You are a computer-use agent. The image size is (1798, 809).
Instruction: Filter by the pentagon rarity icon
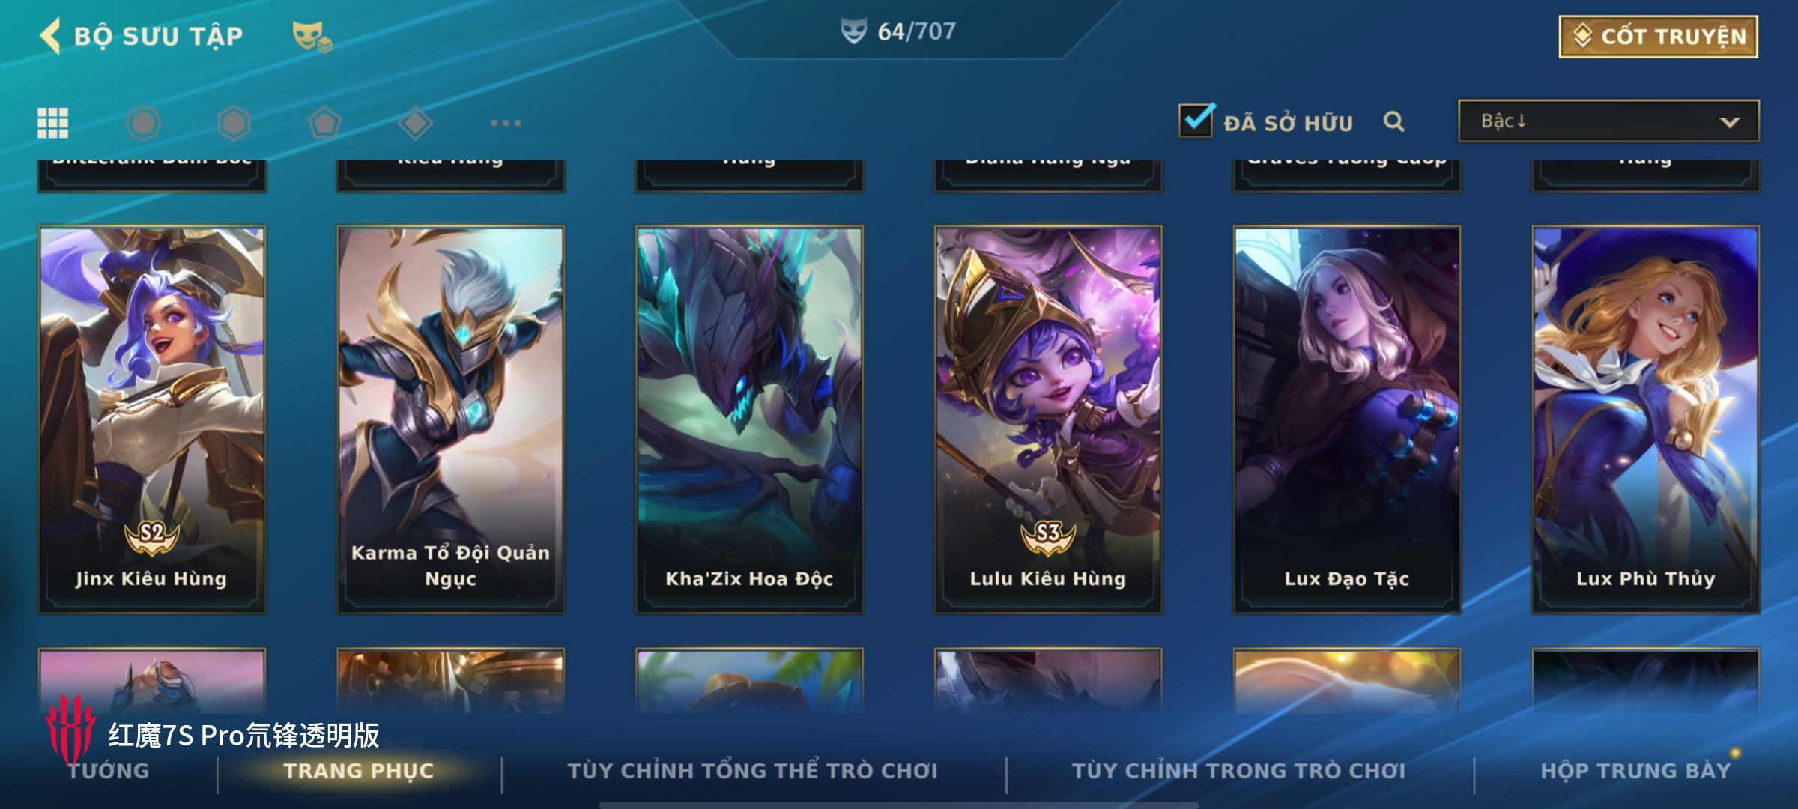tap(324, 123)
